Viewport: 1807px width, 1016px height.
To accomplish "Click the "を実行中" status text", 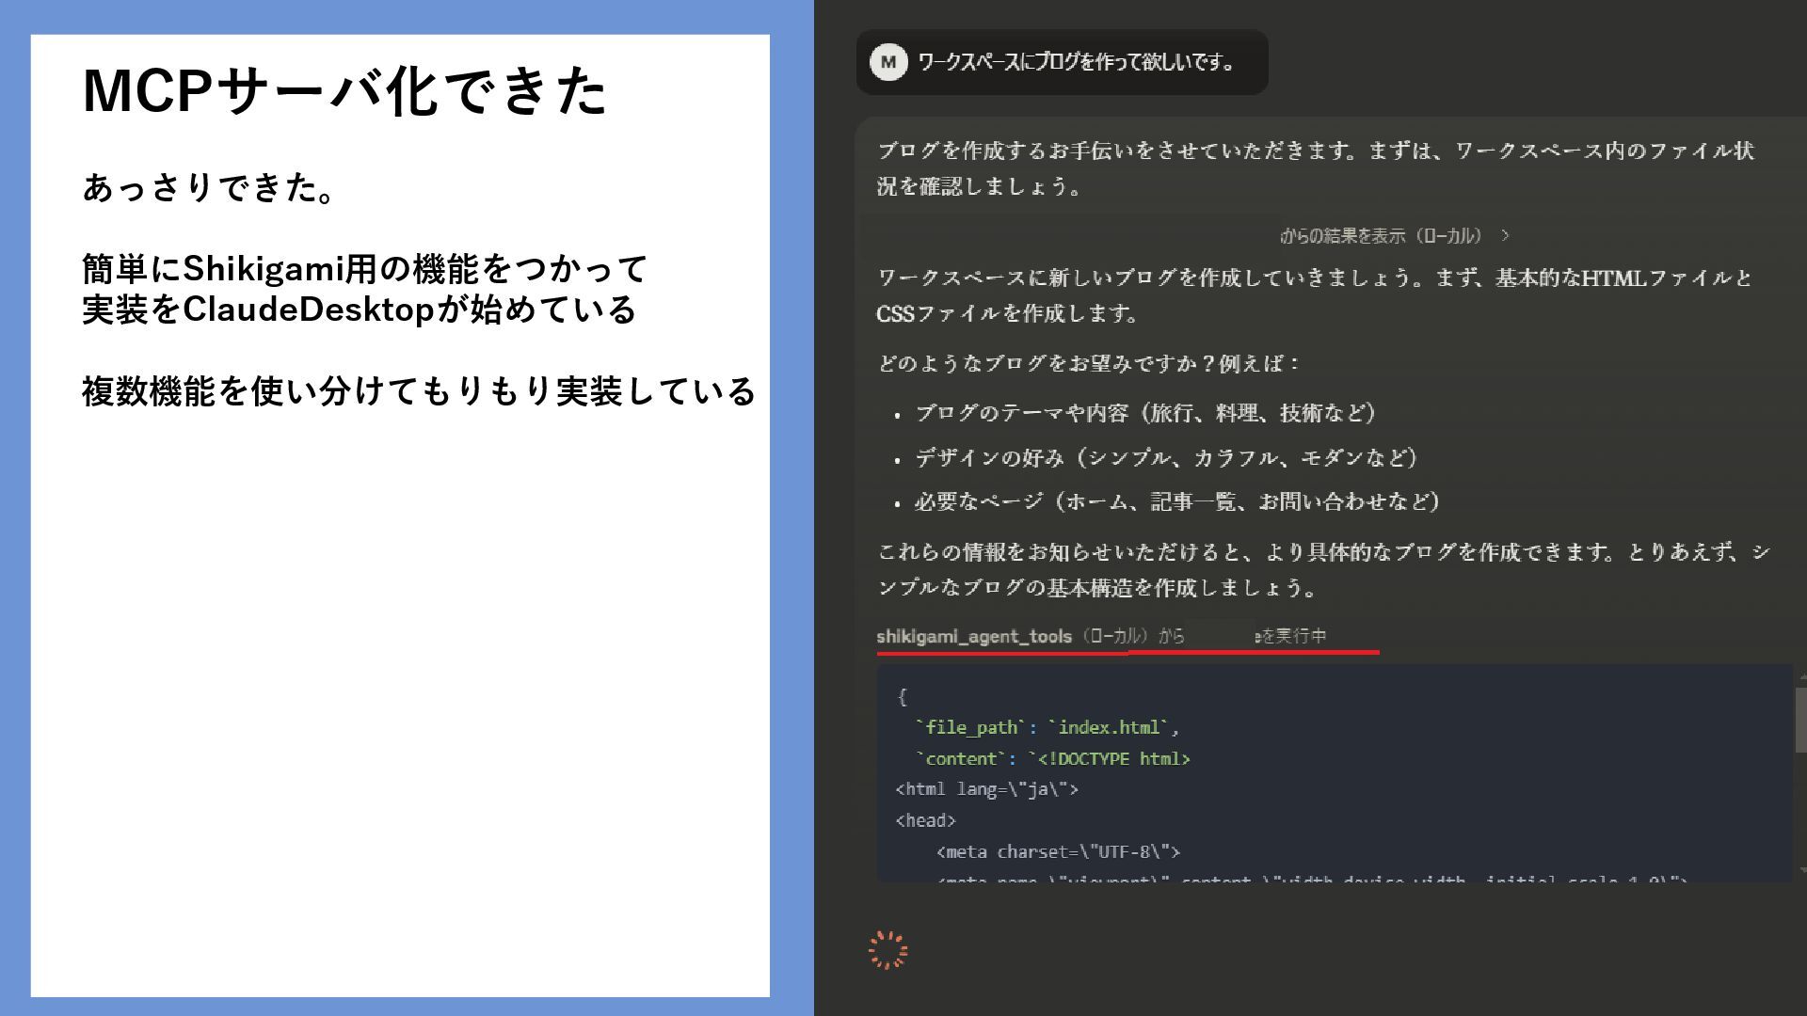I will tap(1293, 637).
